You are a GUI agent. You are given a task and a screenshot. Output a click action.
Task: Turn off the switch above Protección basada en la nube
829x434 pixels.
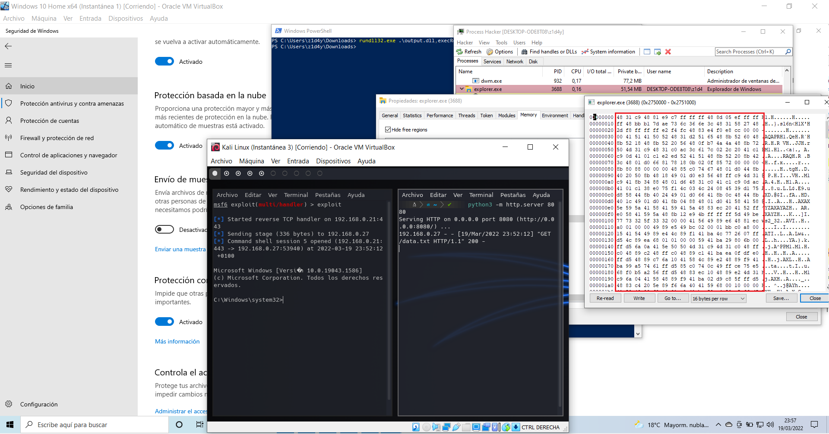click(165, 61)
